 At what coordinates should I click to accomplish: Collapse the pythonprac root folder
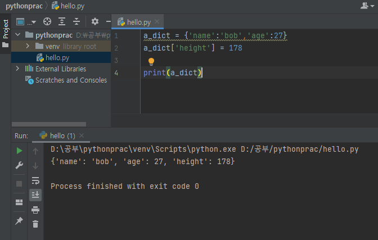click(x=18, y=35)
